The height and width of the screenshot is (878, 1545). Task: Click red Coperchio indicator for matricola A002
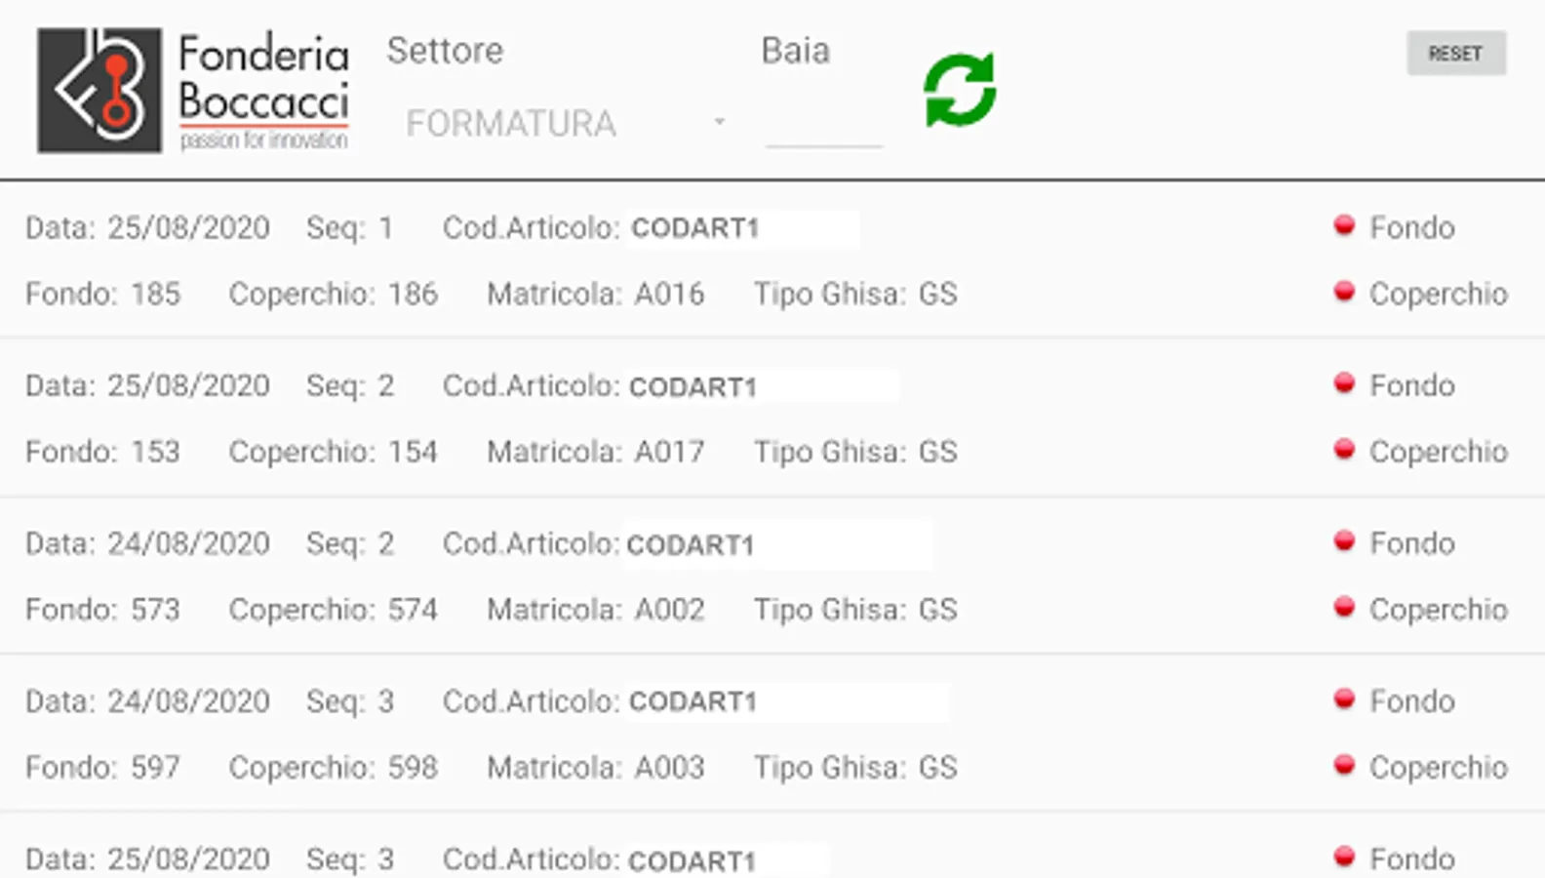click(x=1344, y=608)
